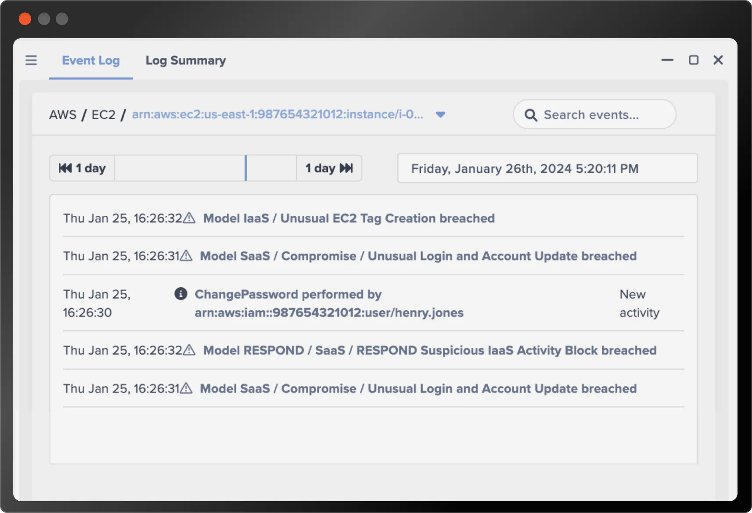Open RESPOND Suspicious IaaS Activity Block breach
The width and height of the screenshot is (752, 513).
coord(430,350)
